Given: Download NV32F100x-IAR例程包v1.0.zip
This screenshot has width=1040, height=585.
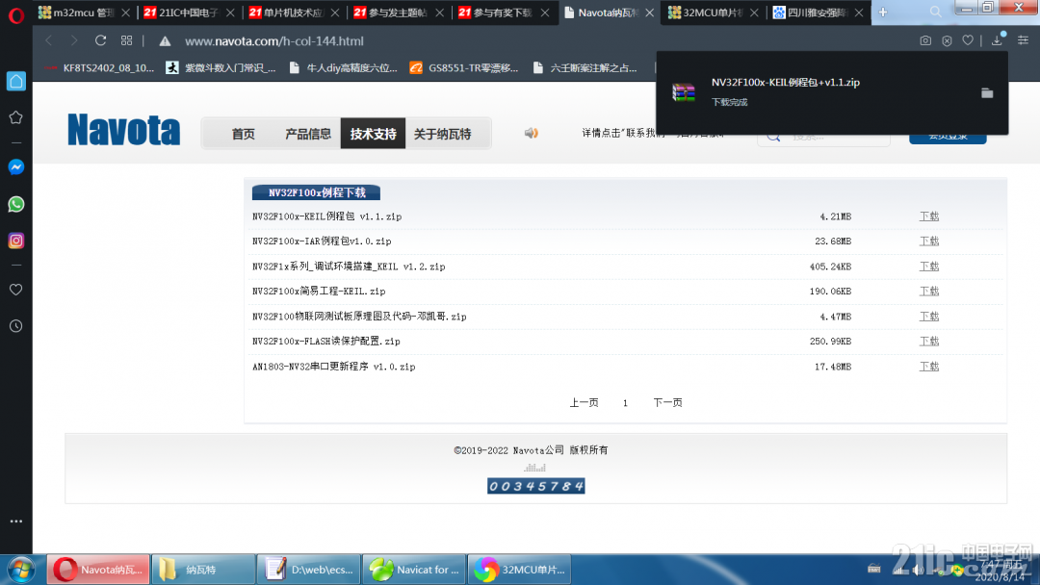Looking at the screenshot, I should coord(928,242).
